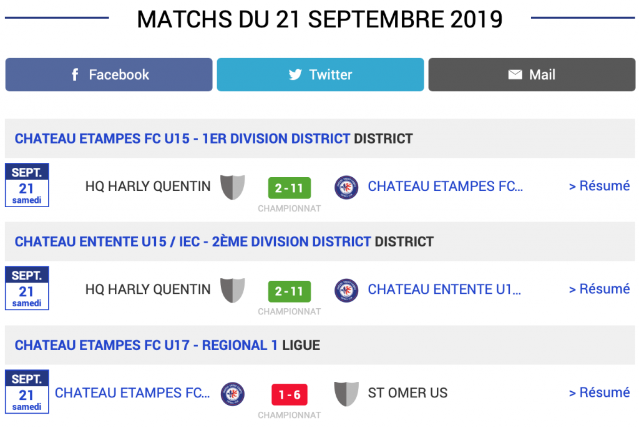Open Chateau Etampes FC U17 Regional 1 heading
Image resolution: width=639 pixels, height=428 pixels.
[x=146, y=345]
